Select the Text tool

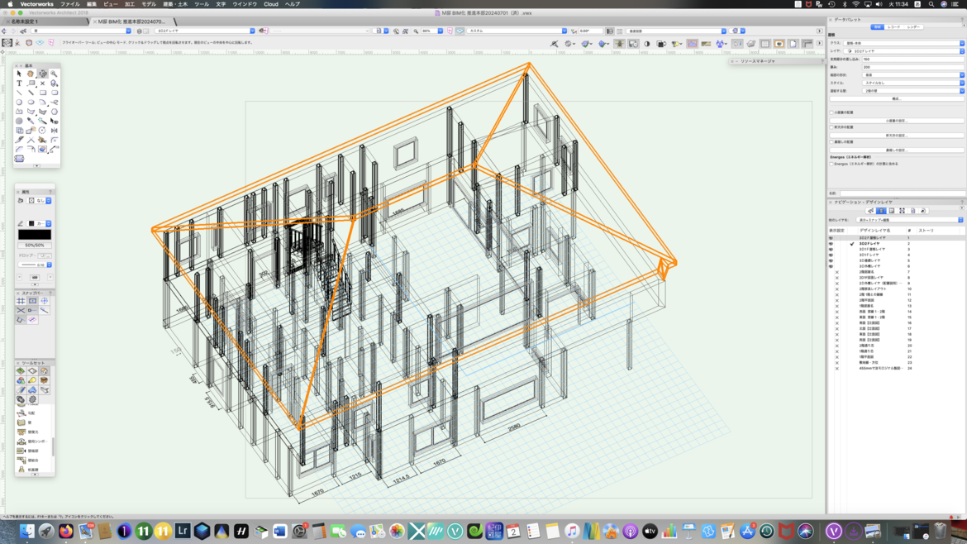click(19, 84)
